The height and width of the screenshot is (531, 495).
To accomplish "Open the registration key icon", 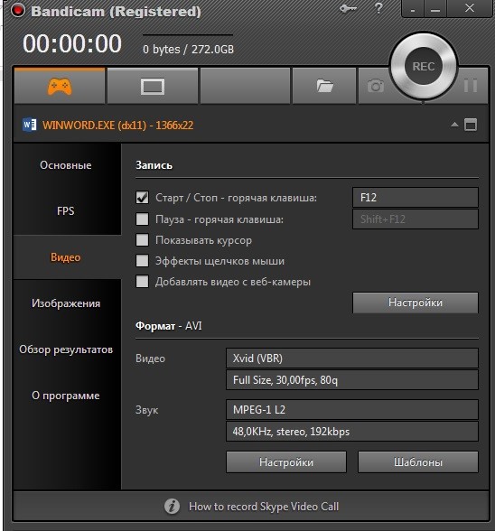I will point(348,8).
